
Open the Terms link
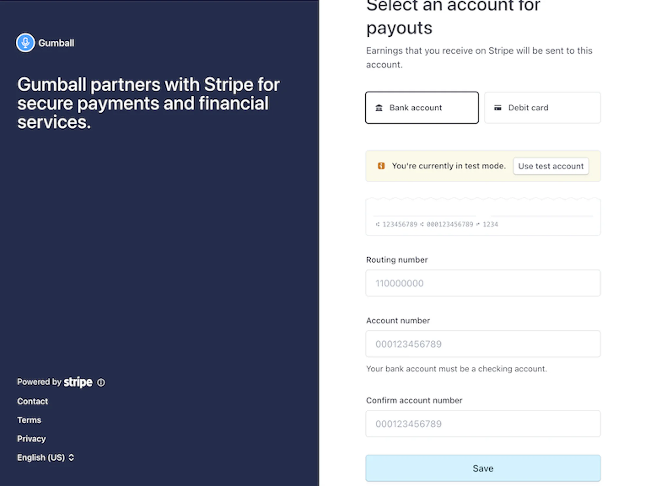[x=29, y=420]
